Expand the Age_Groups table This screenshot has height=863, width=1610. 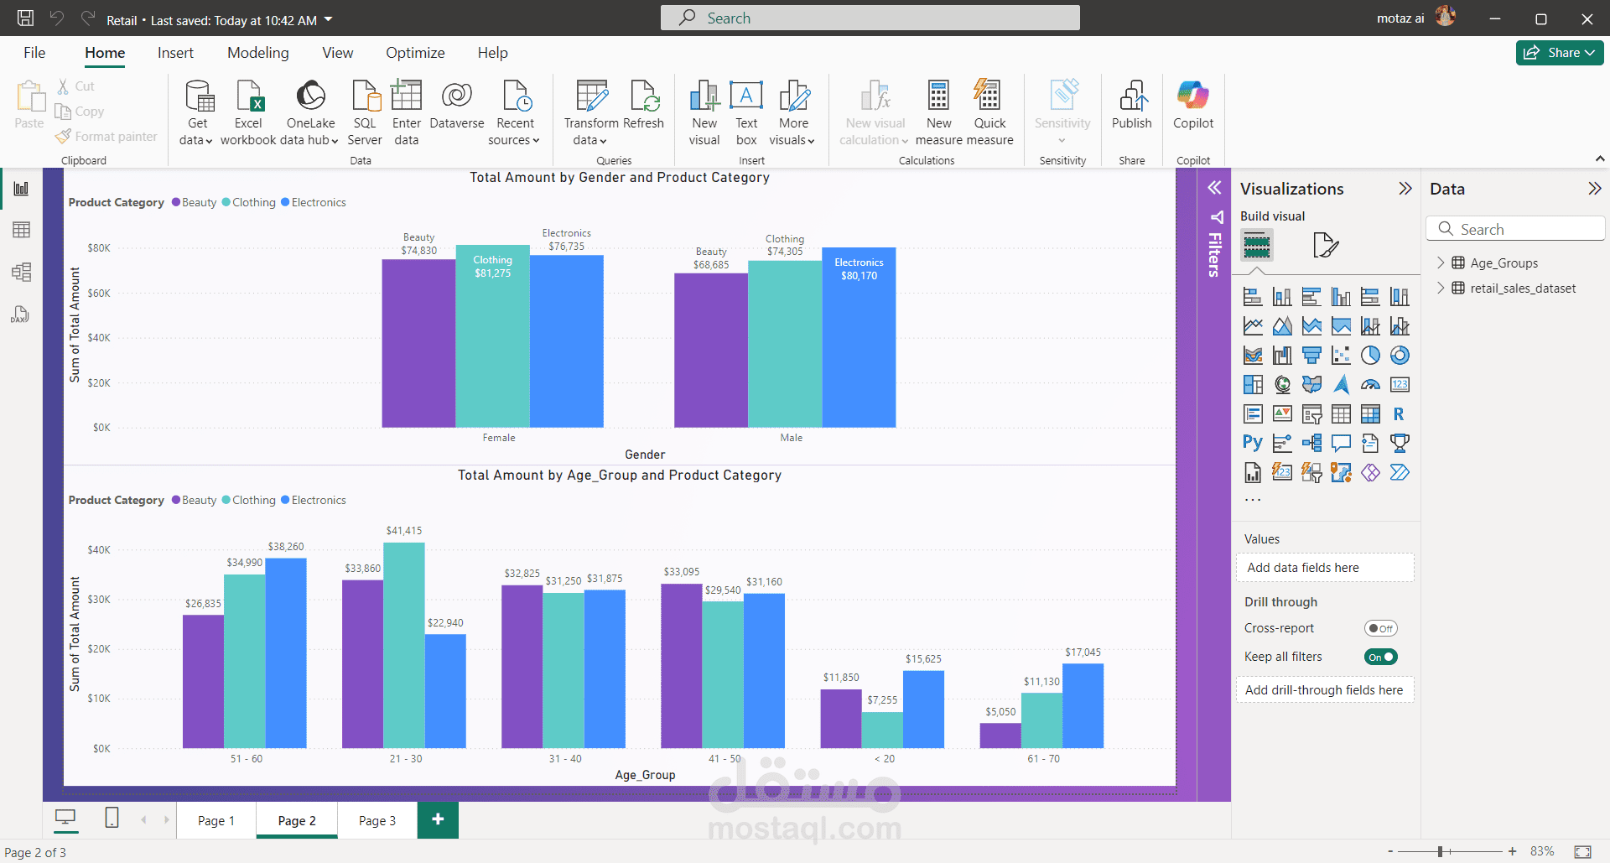(x=1441, y=263)
